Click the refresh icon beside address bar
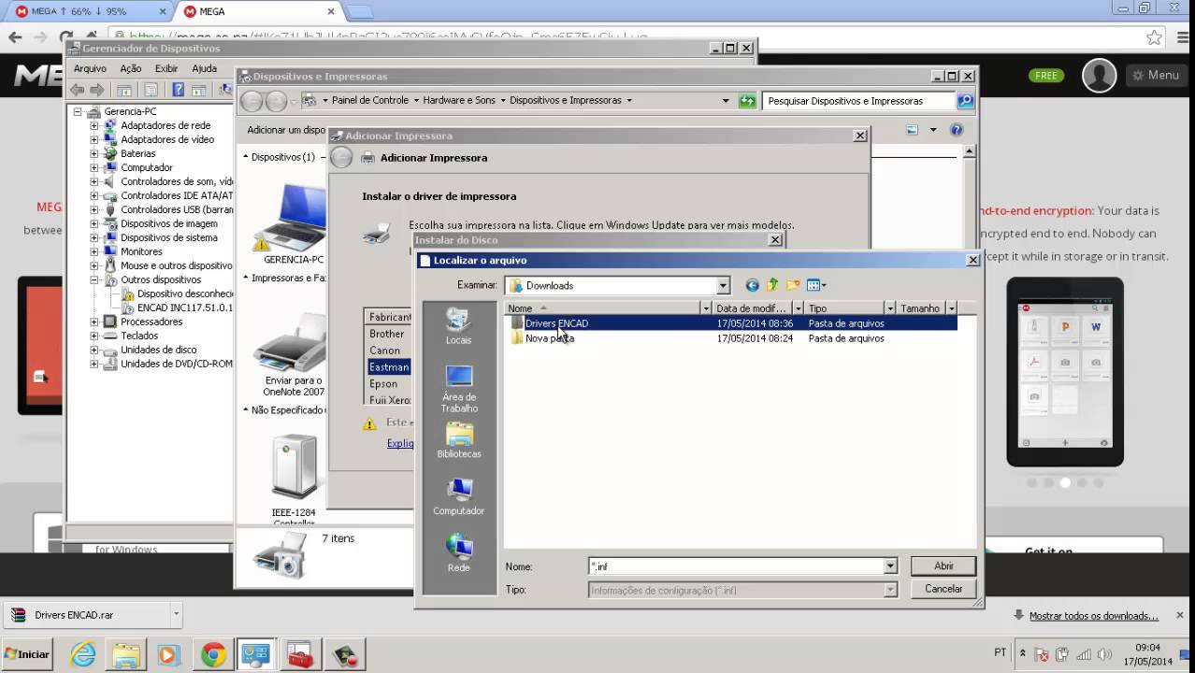Image resolution: width=1195 pixels, height=673 pixels. 747,101
